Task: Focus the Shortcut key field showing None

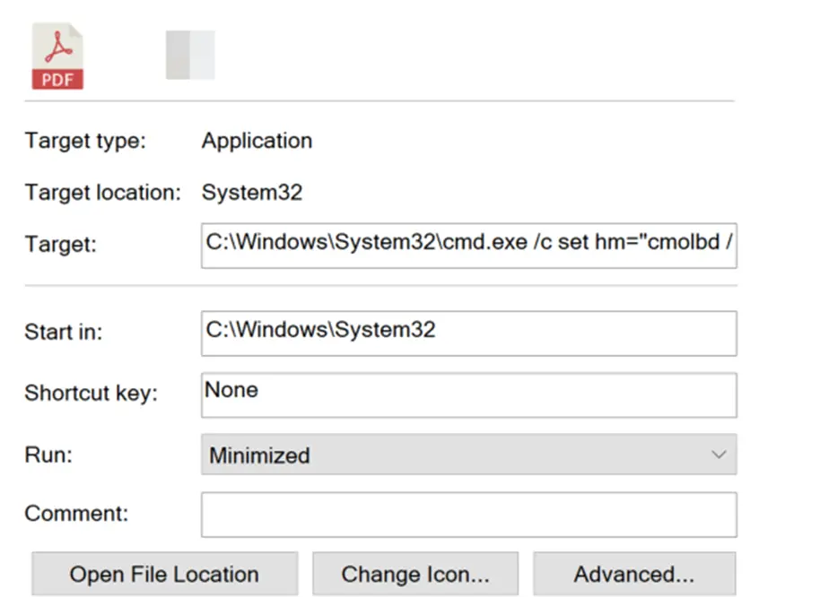Action: (x=468, y=394)
